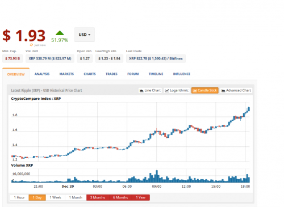This screenshot has height=207, width=284.
Task: Click the 'Volume XRP' chart label
Action: pos(22,166)
